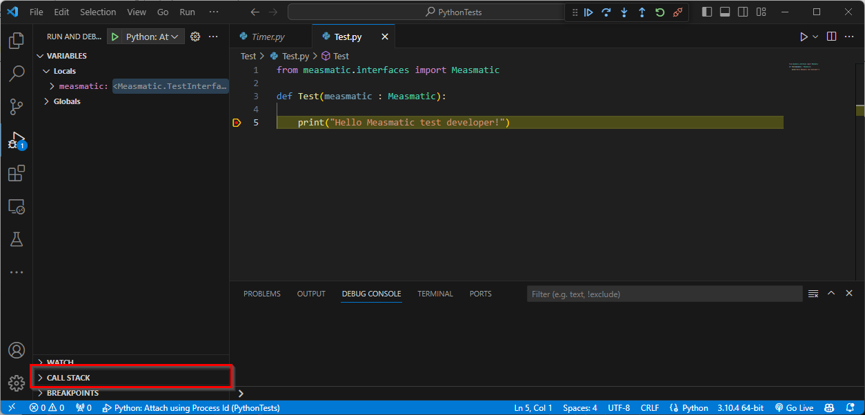
Task: Restart the debug session
Action: click(660, 12)
